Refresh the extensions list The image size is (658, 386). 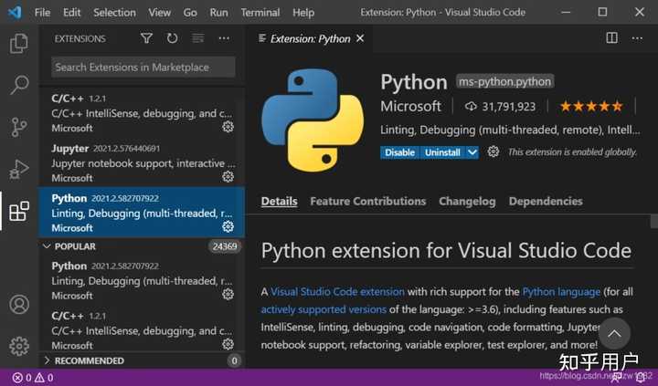(x=172, y=38)
